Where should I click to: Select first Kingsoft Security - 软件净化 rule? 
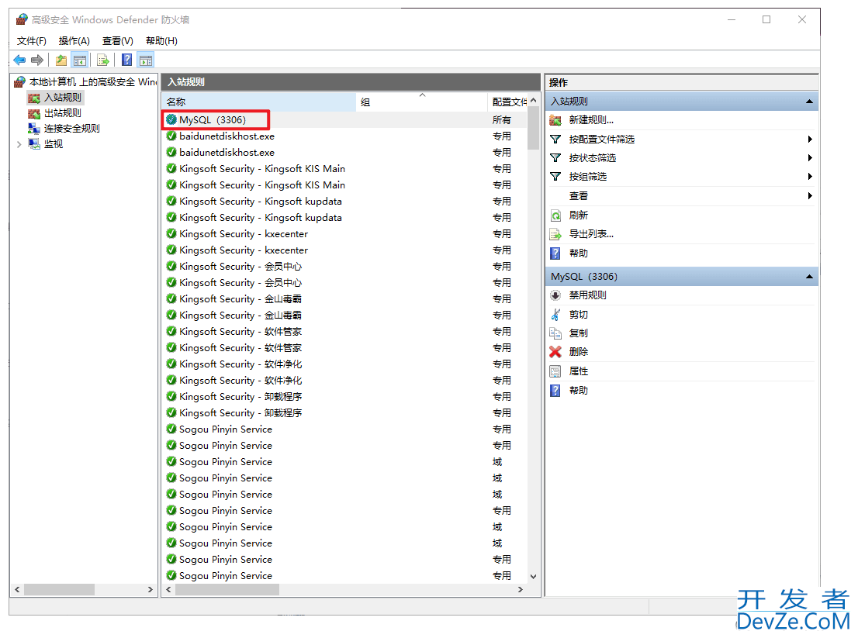(x=344, y=364)
